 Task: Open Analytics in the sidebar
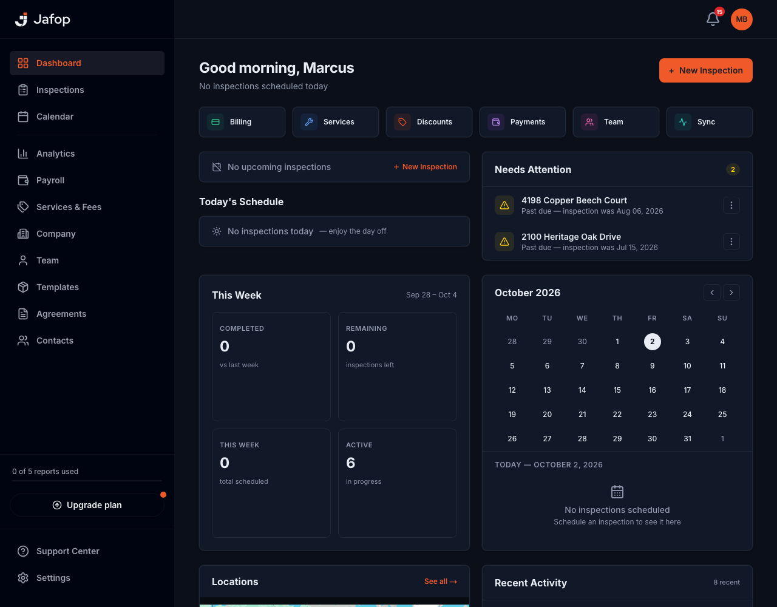(87, 154)
